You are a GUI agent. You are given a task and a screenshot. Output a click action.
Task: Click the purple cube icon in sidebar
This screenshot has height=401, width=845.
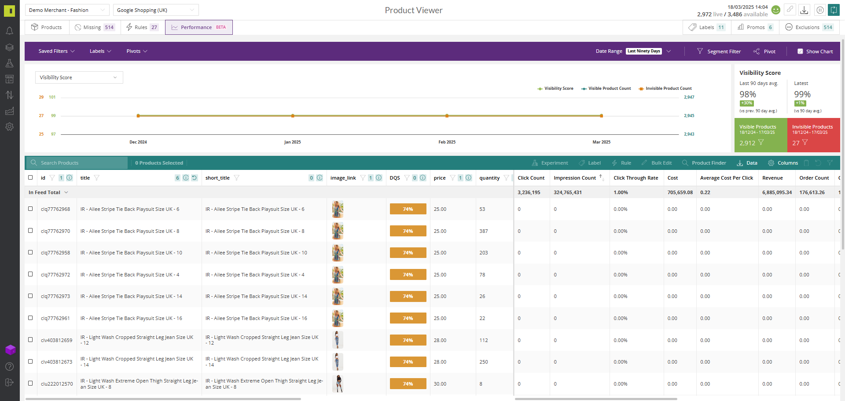[x=10, y=350]
